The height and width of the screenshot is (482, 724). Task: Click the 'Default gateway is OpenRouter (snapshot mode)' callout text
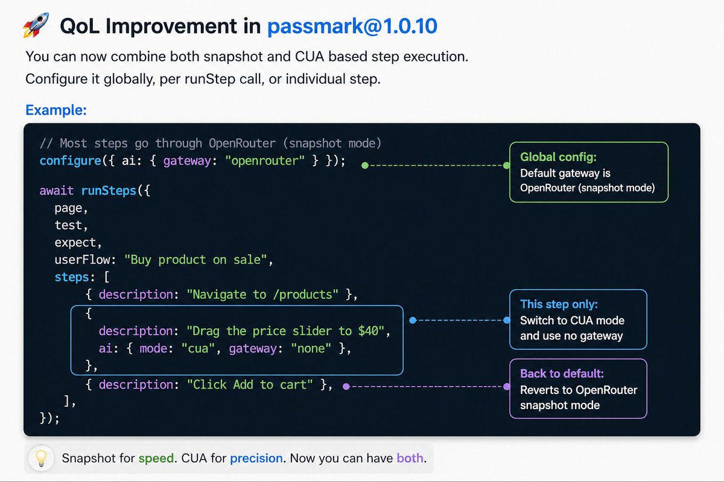pyautogui.click(x=587, y=180)
